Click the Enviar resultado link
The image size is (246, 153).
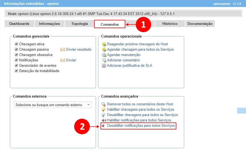click(79, 50)
